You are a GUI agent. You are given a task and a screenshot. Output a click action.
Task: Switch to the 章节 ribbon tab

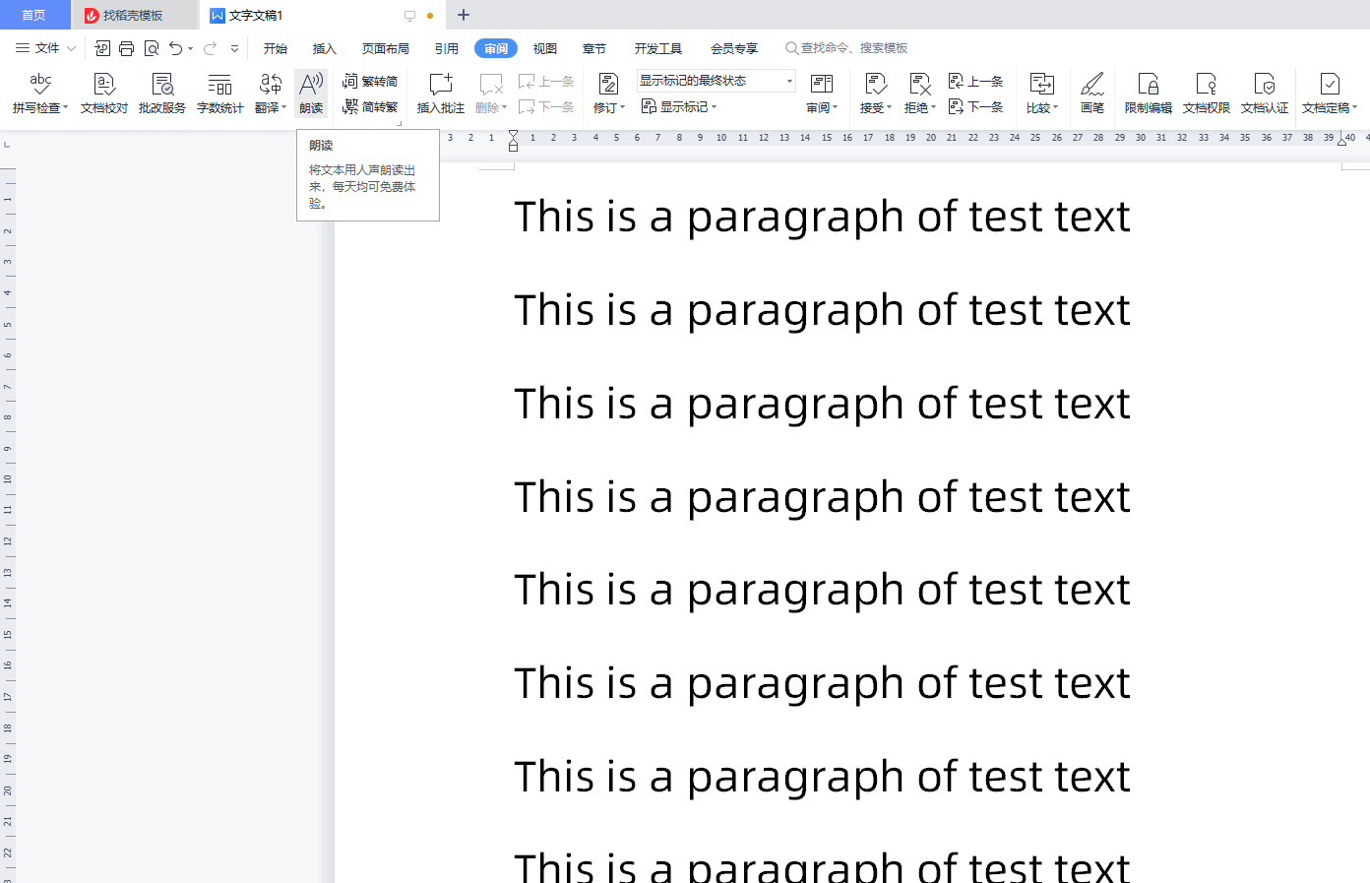pyautogui.click(x=593, y=48)
